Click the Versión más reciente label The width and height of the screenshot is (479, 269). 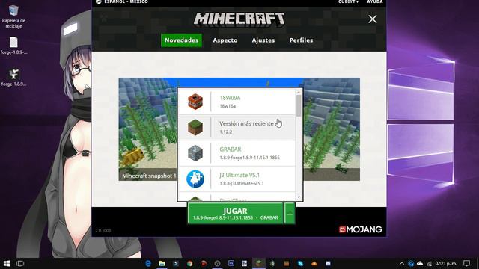(246, 123)
